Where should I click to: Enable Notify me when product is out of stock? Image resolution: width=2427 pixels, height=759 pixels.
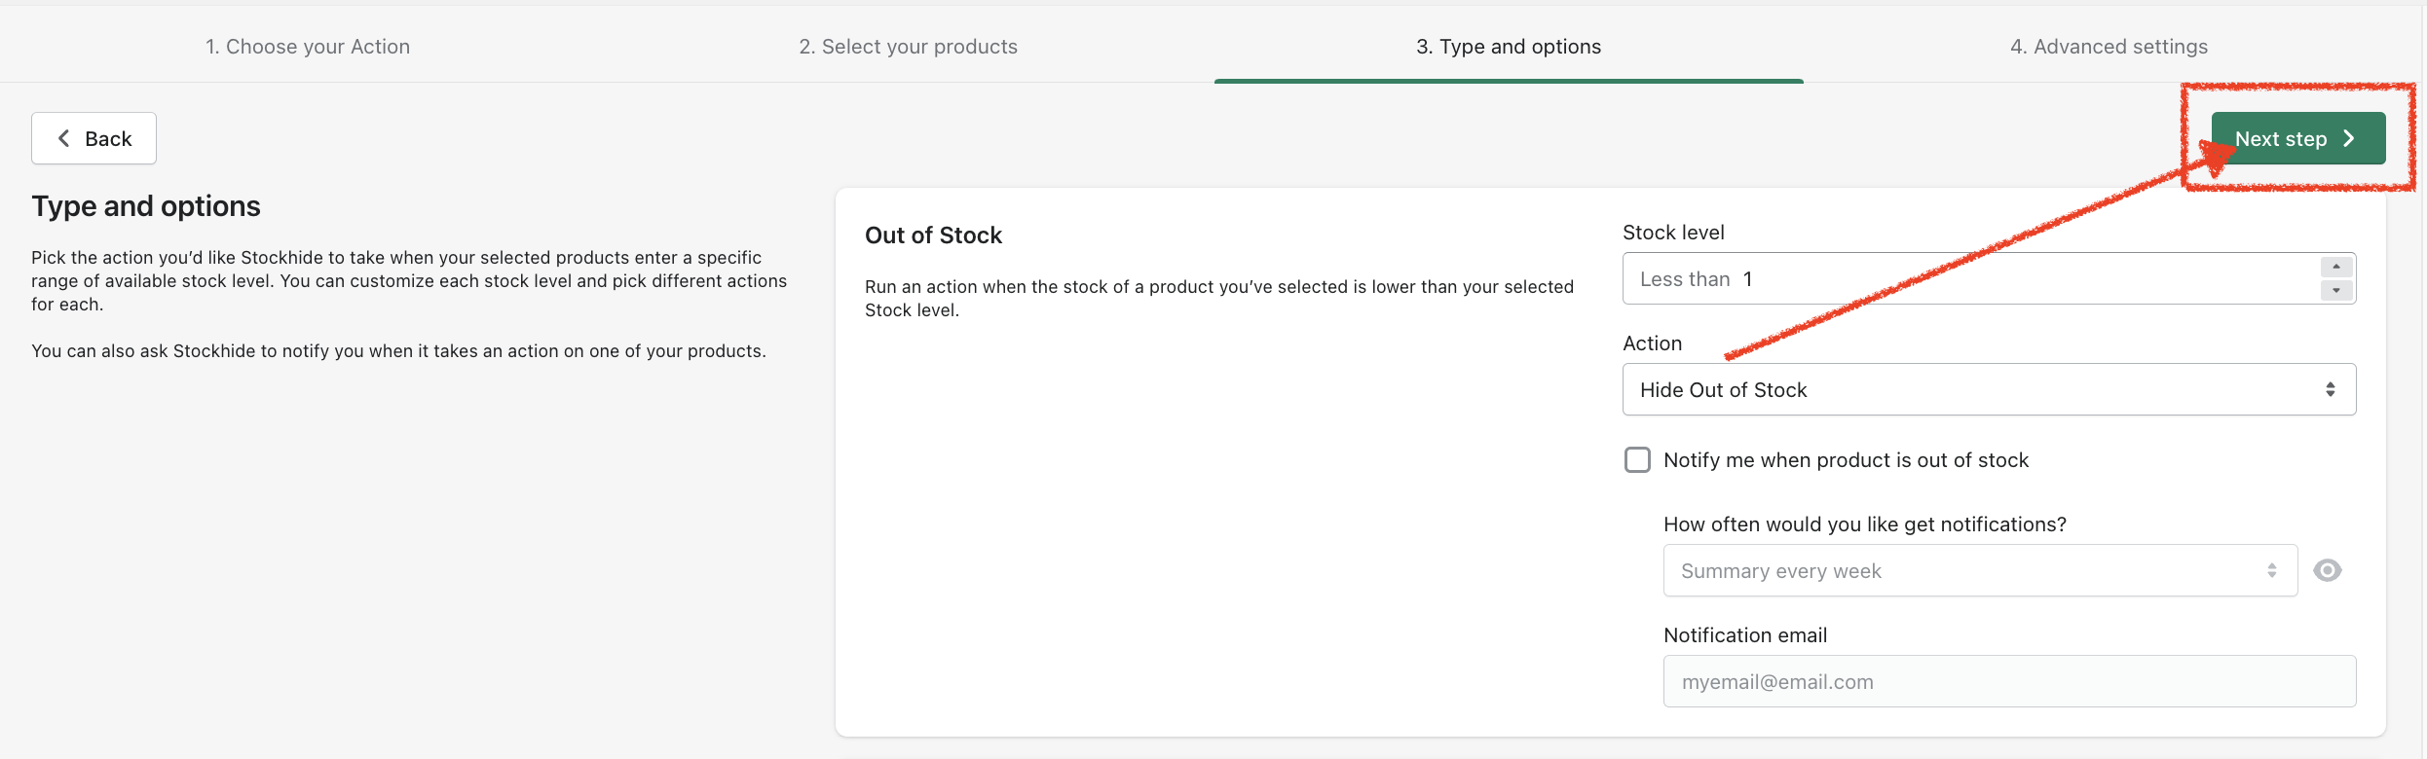(x=1638, y=459)
